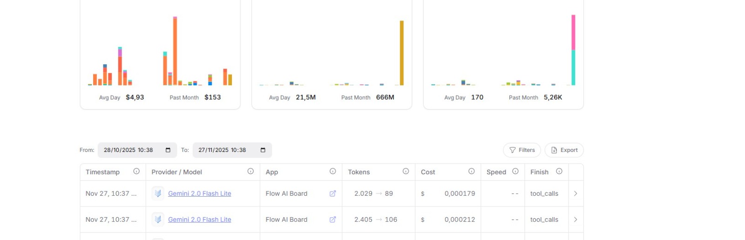Image resolution: width=745 pixels, height=240 pixels.
Task: Open Gemini 2.0 Flash Lite link in second row
Action: (x=199, y=219)
